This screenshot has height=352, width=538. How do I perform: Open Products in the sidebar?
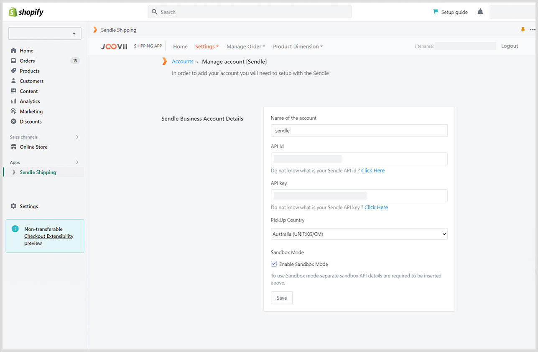pyautogui.click(x=30, y=71)
